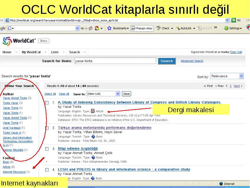This screenshot has height=188, width=250.
Task: Tick the checkbox for Türkçe arama motorlarında result
Action: [x=47, y=128]
